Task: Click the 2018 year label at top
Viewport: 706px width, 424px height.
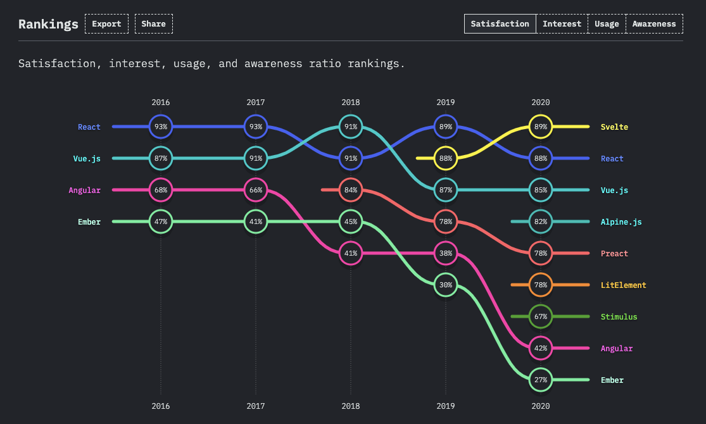Action: click(350, 102)
